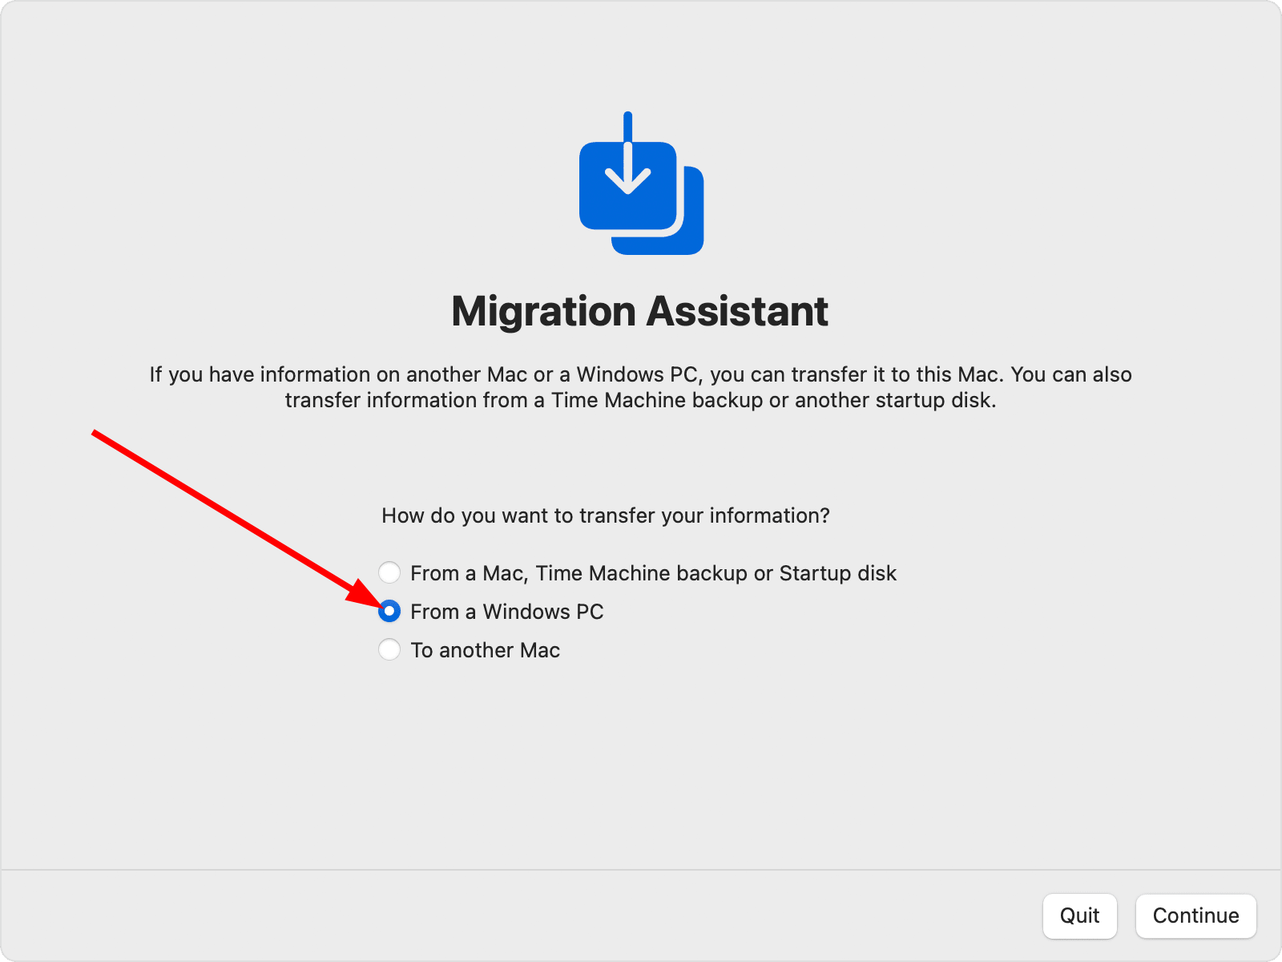Click "From a Mac, Time Machine backup or Startup disk" label
1282x962 pixels.
(653, 573)
